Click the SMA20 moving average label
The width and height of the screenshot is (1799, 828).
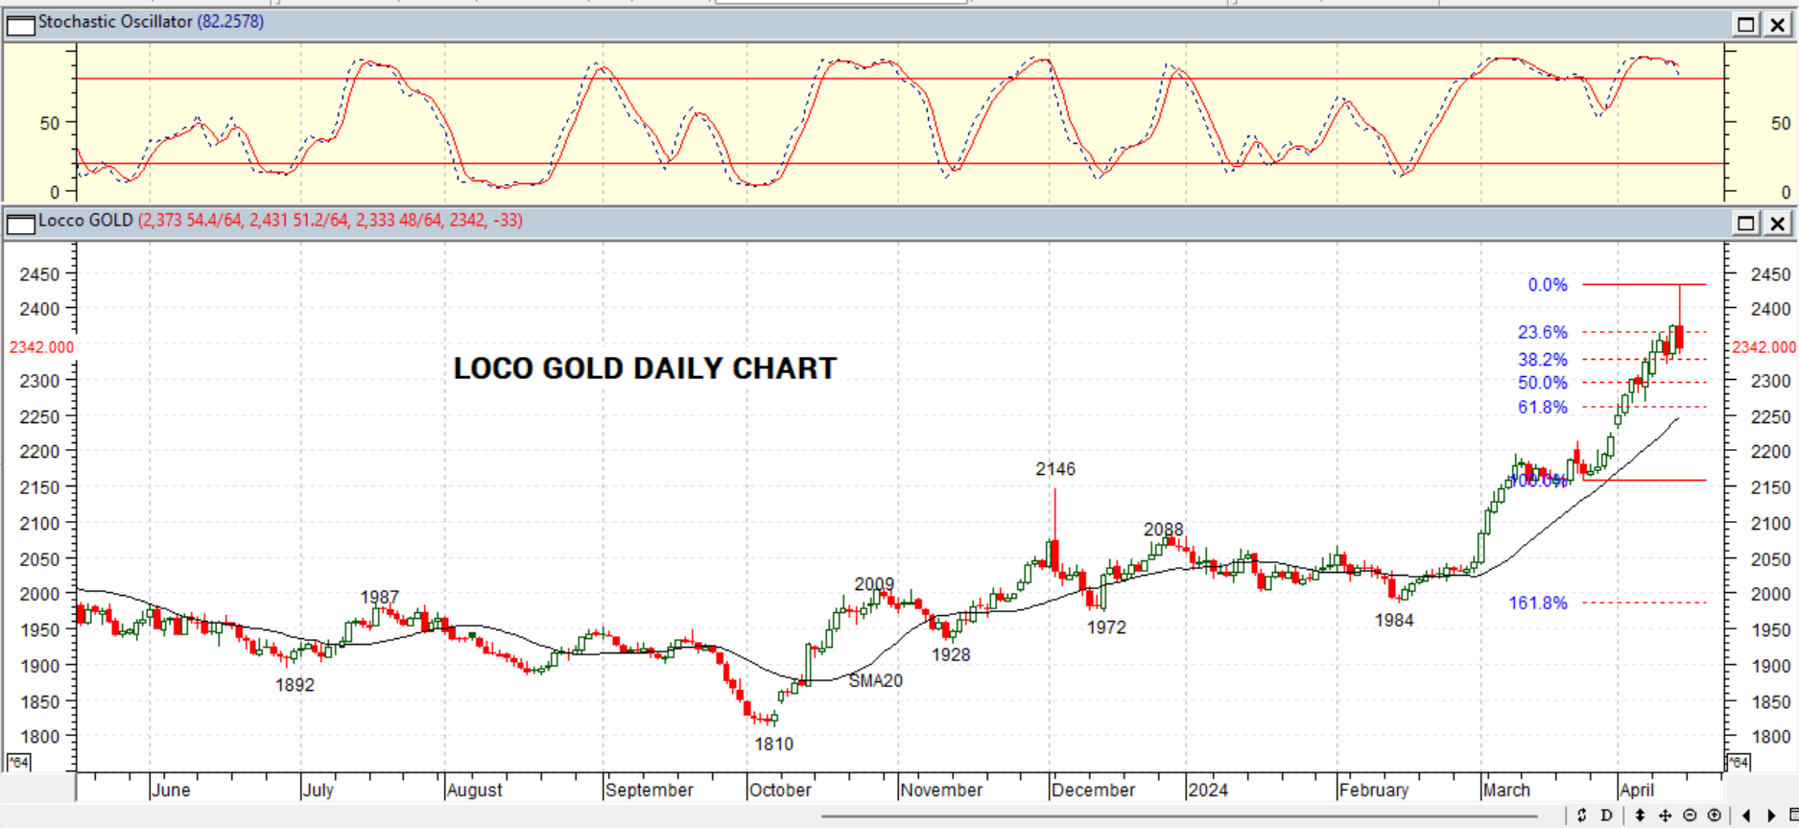click(x=875, y=681)
